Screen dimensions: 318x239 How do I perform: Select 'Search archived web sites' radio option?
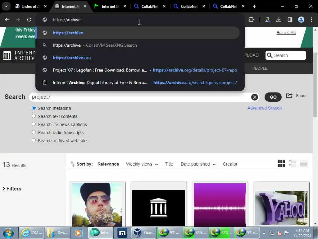[x=34, y=140]
